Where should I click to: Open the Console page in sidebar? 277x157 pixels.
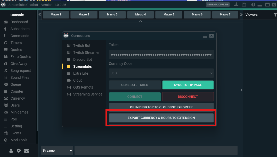(x=17, y=15)
